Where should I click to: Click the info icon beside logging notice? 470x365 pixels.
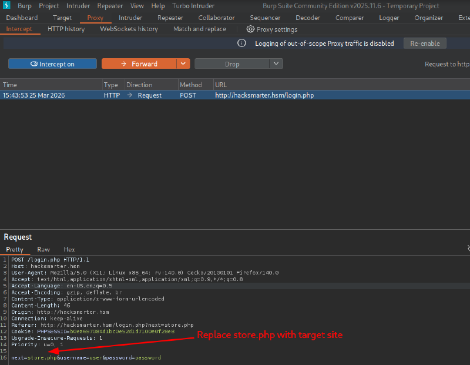pyautogui.click(x=241, y=43)
